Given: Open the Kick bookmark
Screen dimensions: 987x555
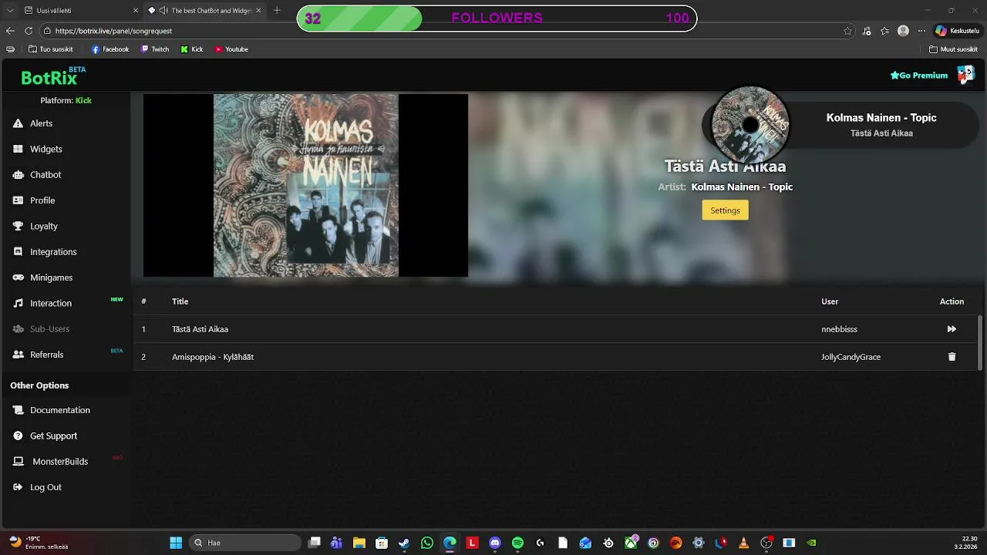Looking at the screenshot, I should (x=192, y=49).
